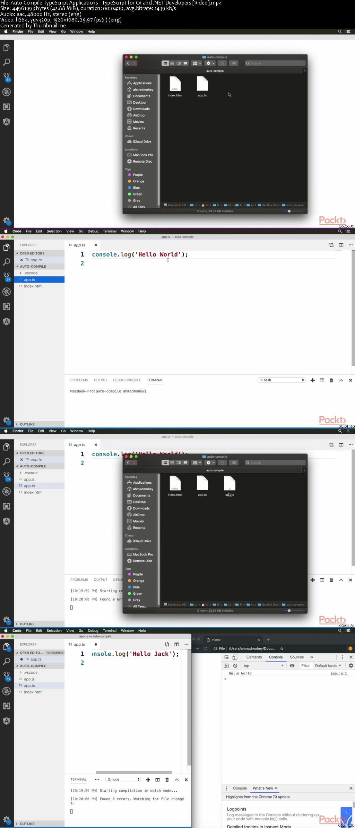Screen dimensions: 355x828
Task: Close the Chrome 'Home' tab
Action: (x=259, y=640)
